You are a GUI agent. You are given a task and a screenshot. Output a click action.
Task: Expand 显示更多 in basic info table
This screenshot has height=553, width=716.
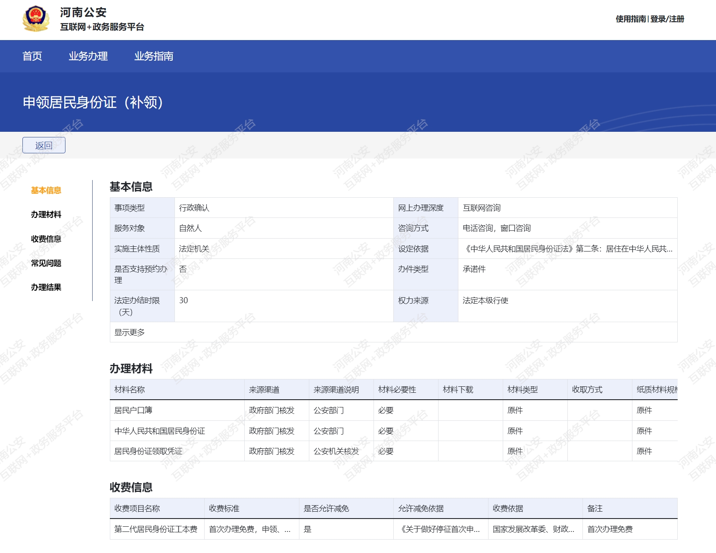click(x=129, y=332)
